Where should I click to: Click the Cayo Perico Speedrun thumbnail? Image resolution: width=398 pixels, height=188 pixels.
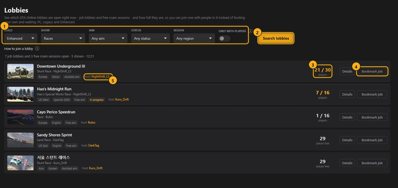coord(20,117)
